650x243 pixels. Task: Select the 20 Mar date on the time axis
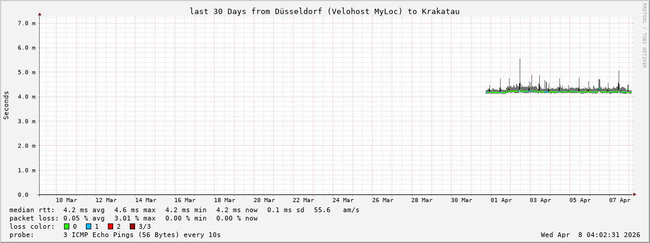tap(264, 200)
